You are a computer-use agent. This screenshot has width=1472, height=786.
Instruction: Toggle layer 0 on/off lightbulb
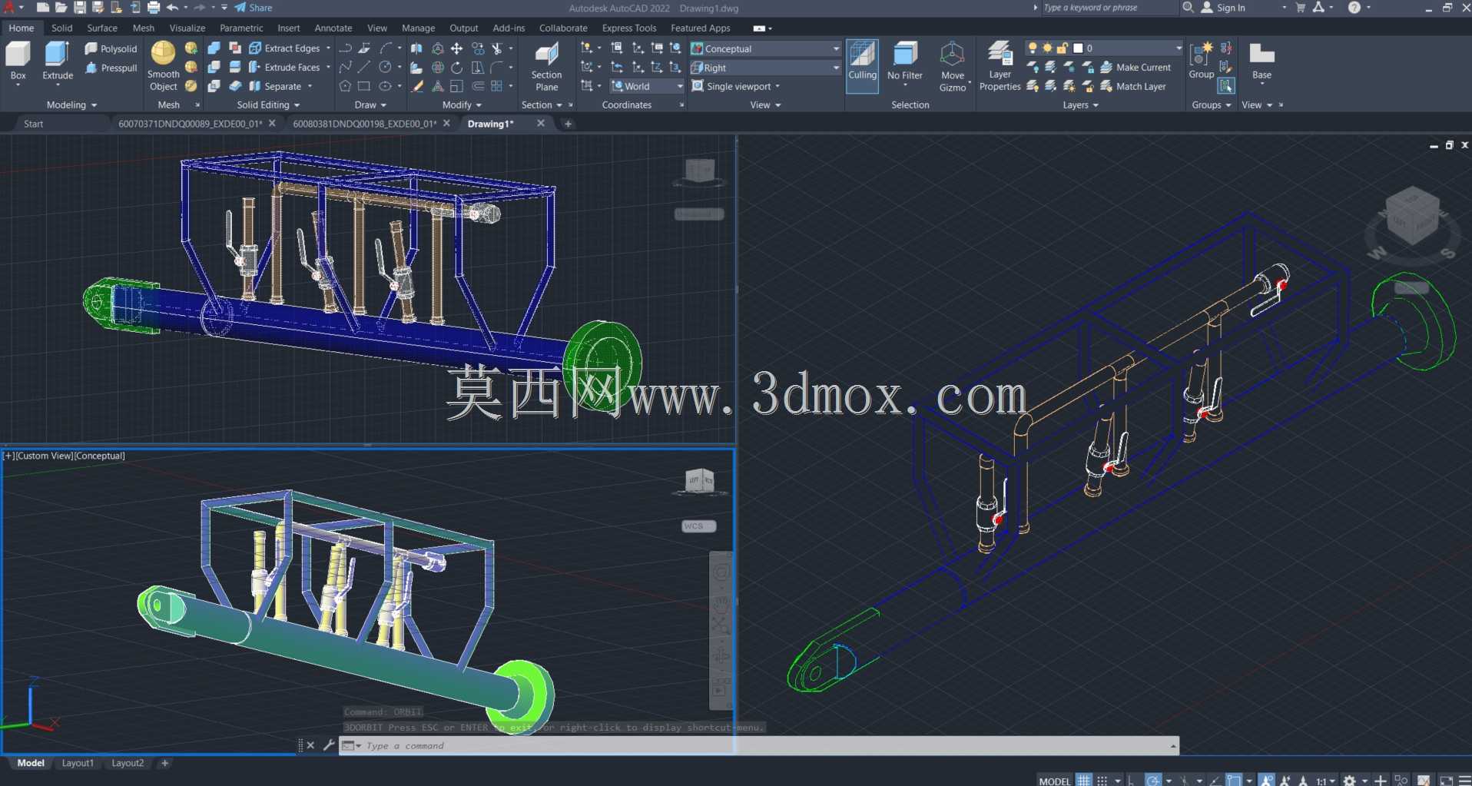coord(1033,48)
